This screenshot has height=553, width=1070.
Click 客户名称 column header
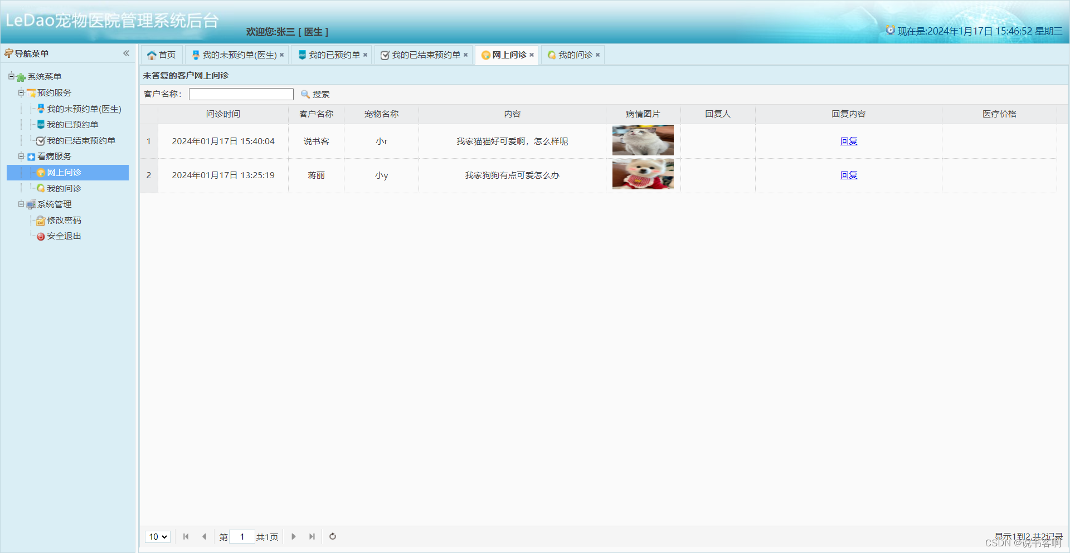click(x=316, y=114)
